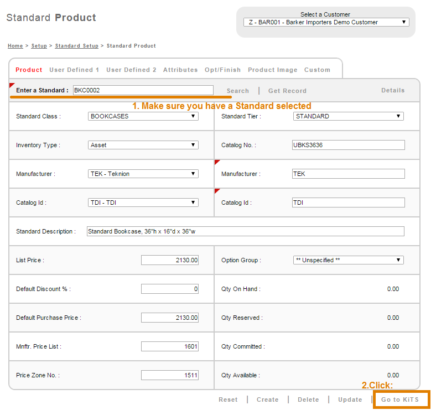
Task: Click the Search button
Action: [x=238, y=91]
